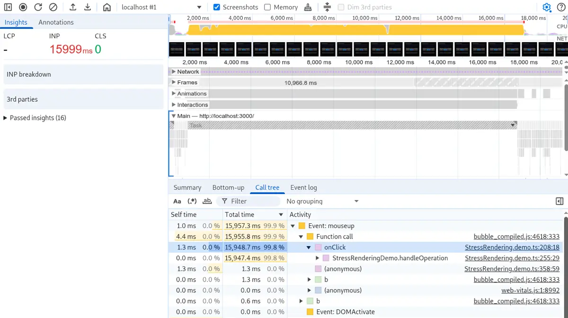
Task: Click the upload profile icon
Action: coord(72,7)
